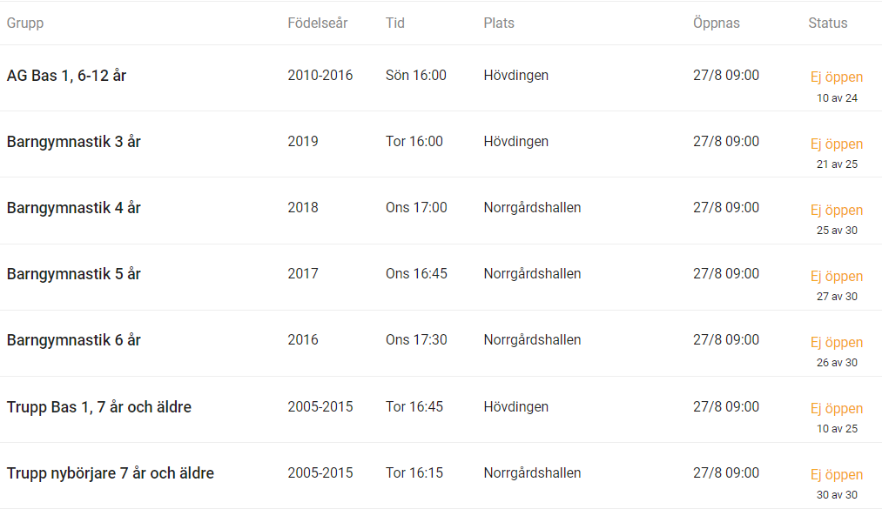
Task: Select the Barngymnastik 6 år group
Action: click(x=74, y=340)
